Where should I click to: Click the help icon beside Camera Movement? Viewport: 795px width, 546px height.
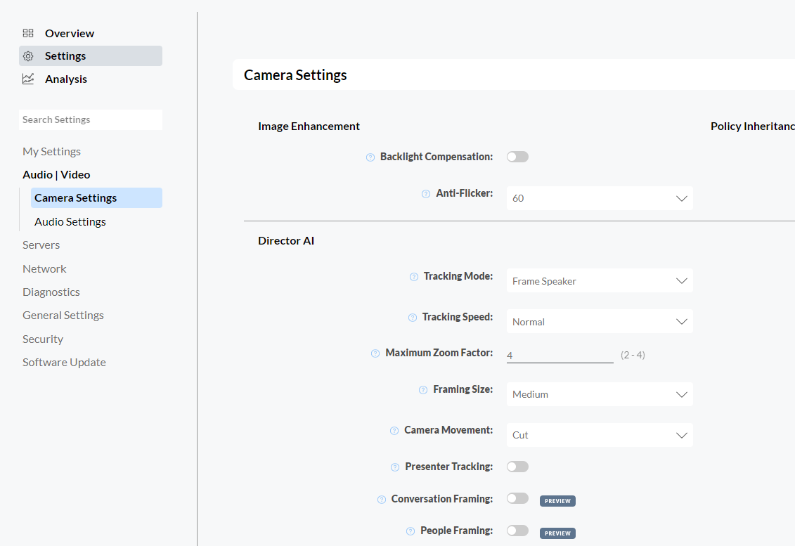coord(393,430)
